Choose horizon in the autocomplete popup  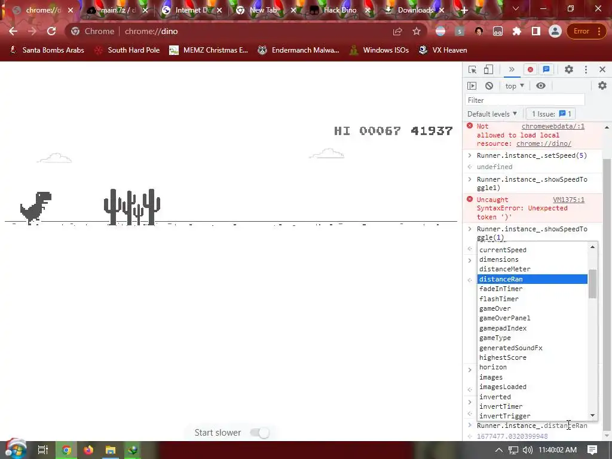pyautogui.click(x=533, y=368)
